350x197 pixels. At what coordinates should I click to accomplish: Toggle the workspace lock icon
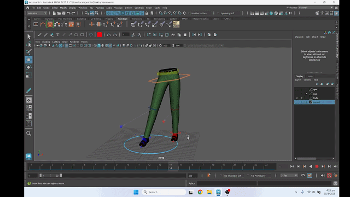(x=336, y=8)
